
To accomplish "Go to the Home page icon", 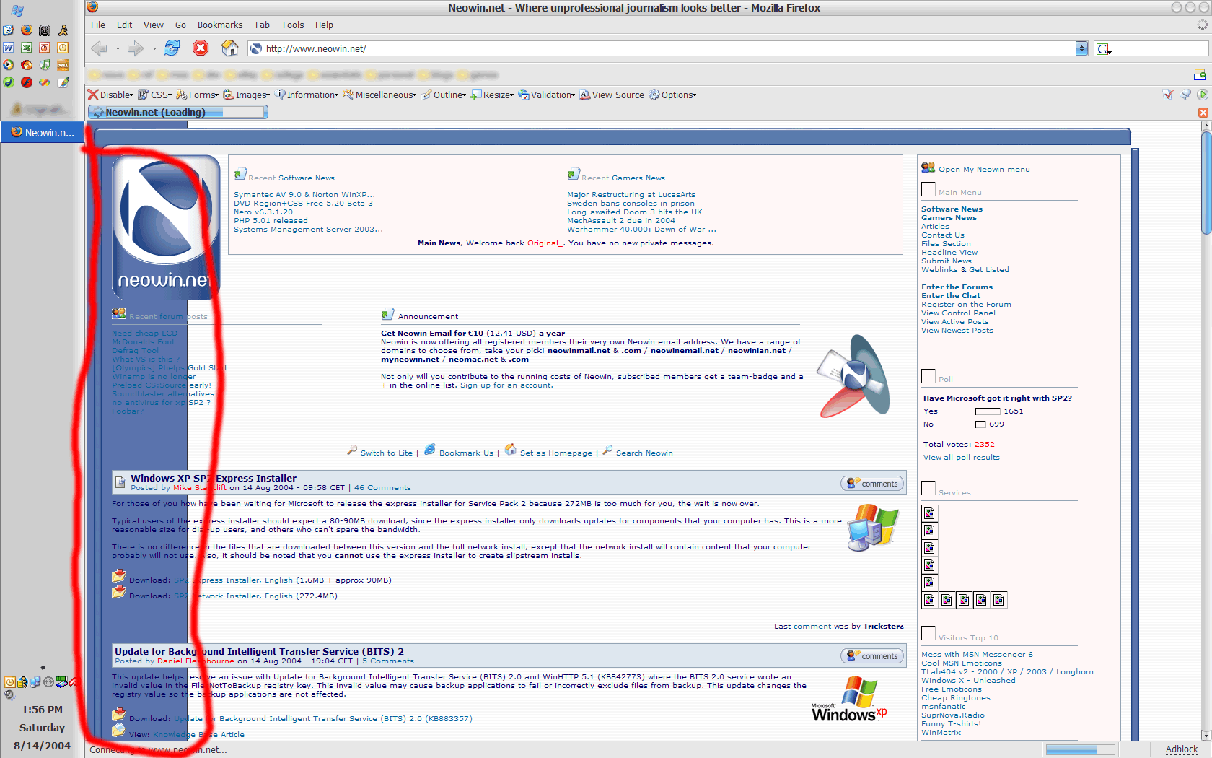I will click(229, 48).
